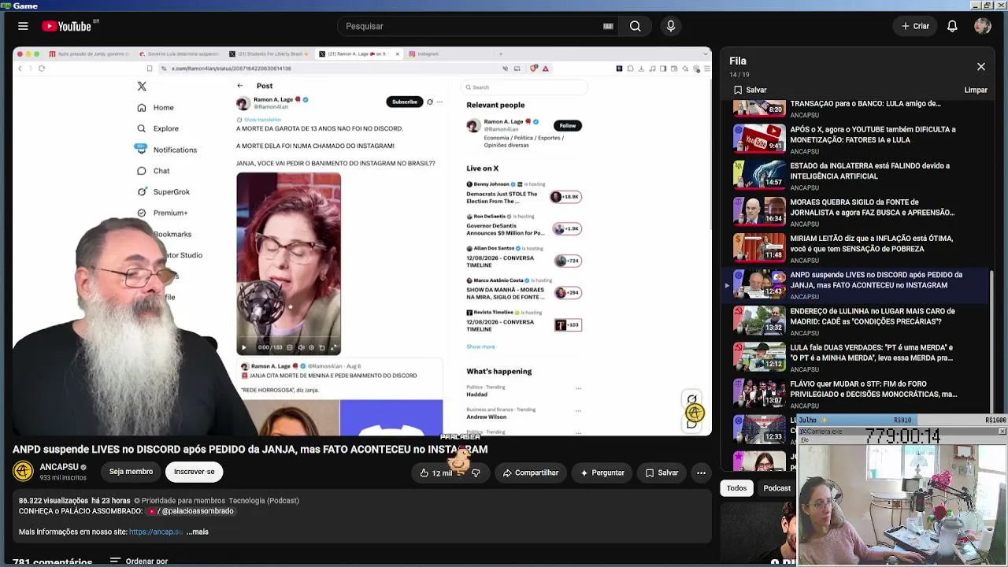
Task: Play queue video 'APÓS o X, agora o YOUTUBE'
Action: 858,138
